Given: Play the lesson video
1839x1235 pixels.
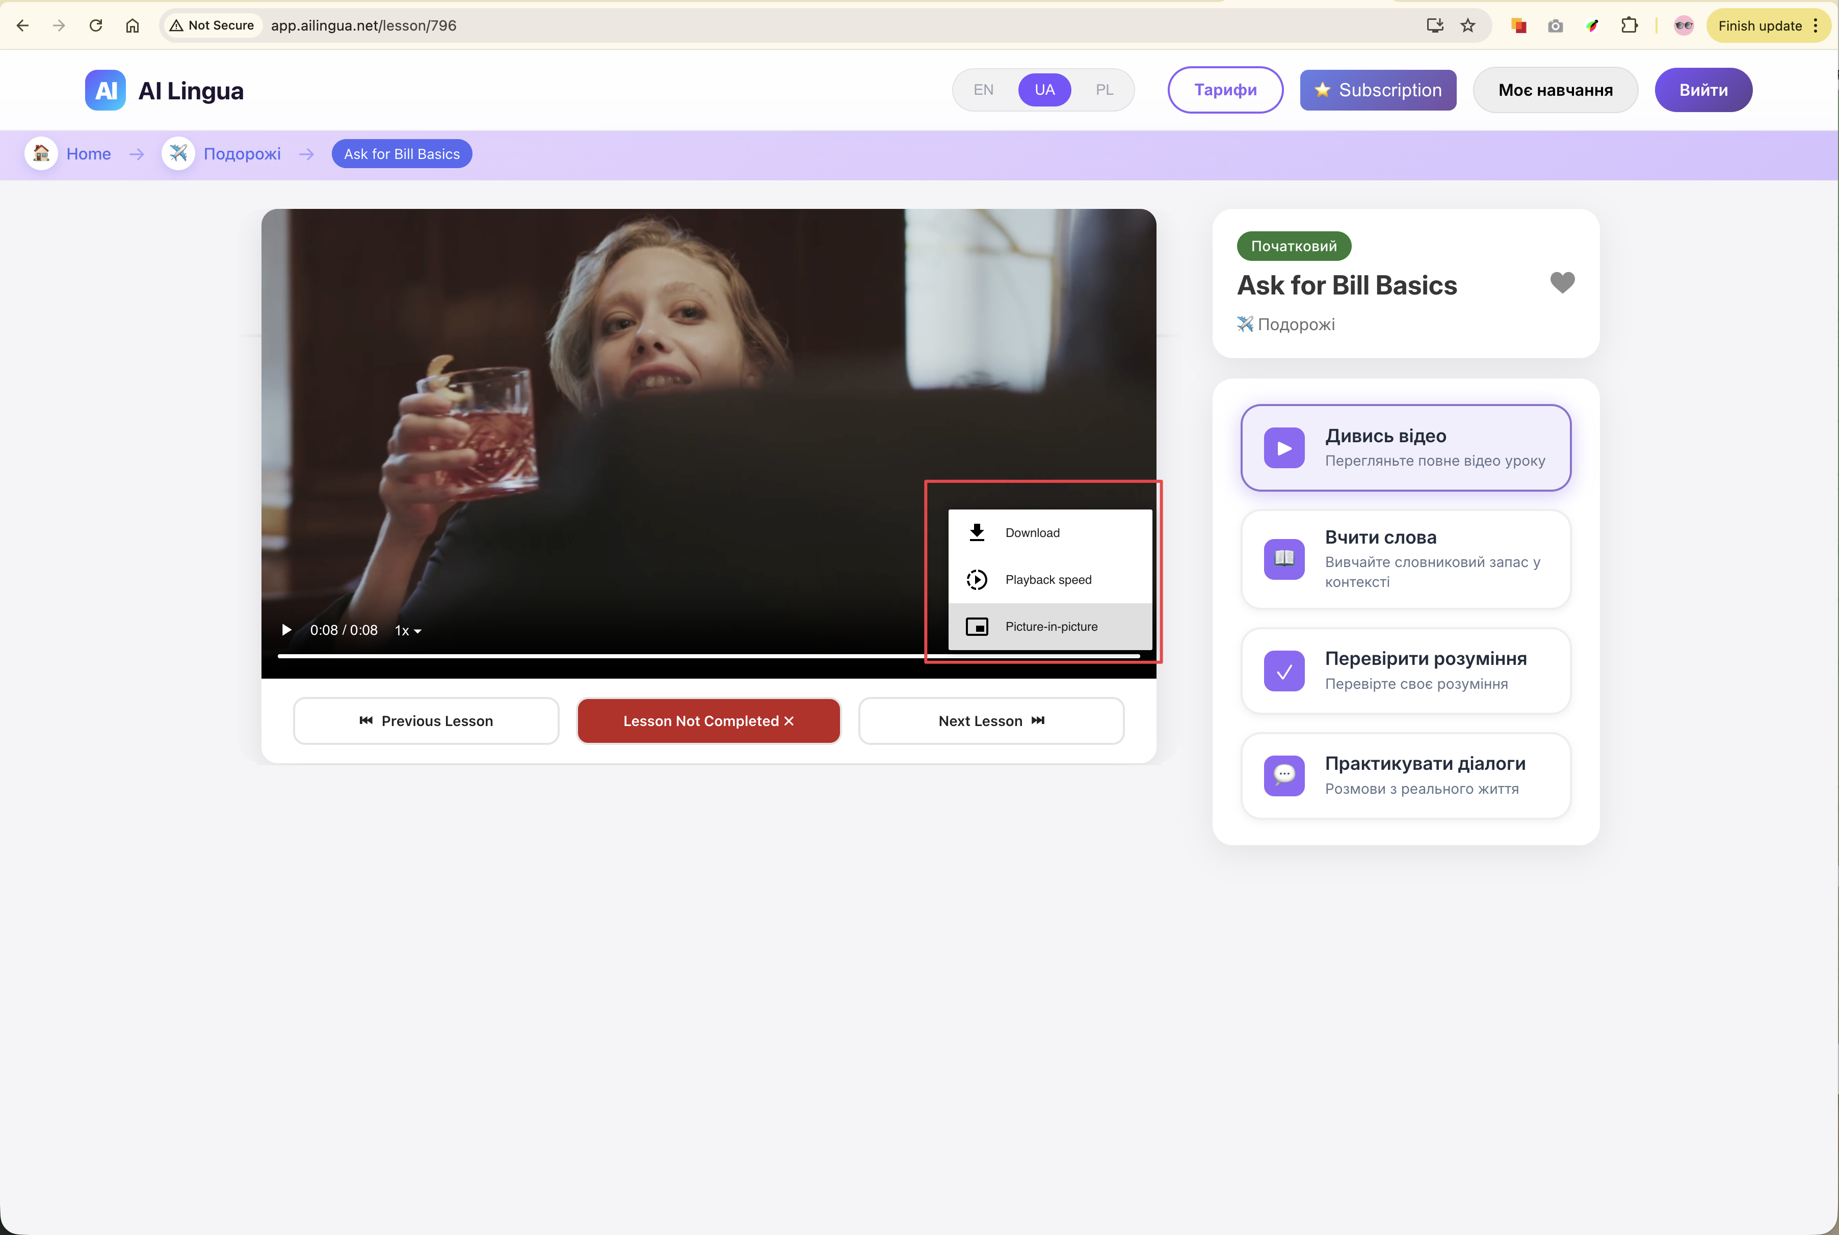Looking at the screenshot, I should pyautogui.click(x=287, y=630).
